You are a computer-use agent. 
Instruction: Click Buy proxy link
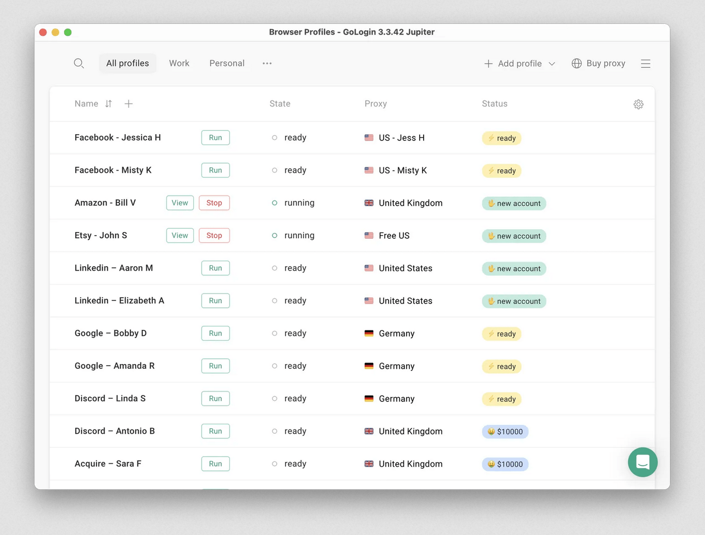coord(598,63)
